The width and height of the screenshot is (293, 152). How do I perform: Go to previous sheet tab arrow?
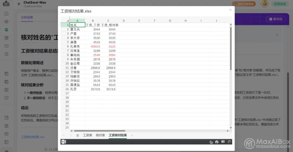pos(64,136)
